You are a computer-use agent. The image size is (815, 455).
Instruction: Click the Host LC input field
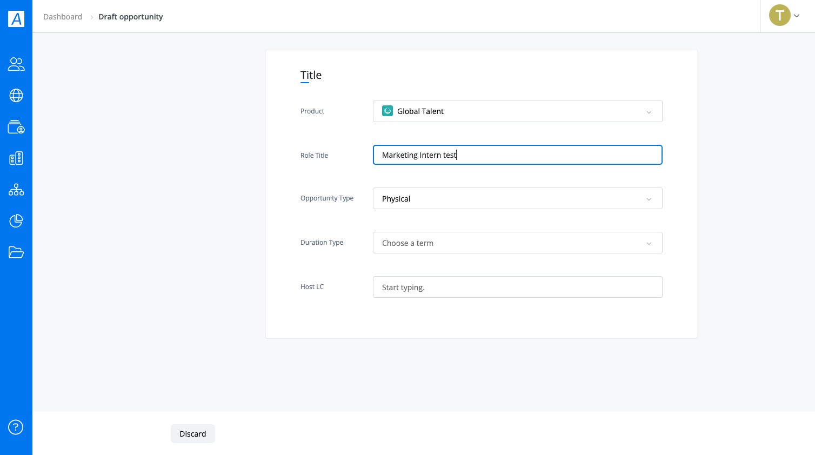click(x=517, y=287)
